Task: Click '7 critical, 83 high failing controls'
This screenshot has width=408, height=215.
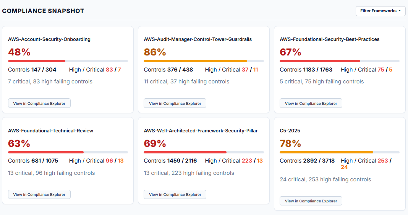Action: pyautogui.click(x=50, y=81)
